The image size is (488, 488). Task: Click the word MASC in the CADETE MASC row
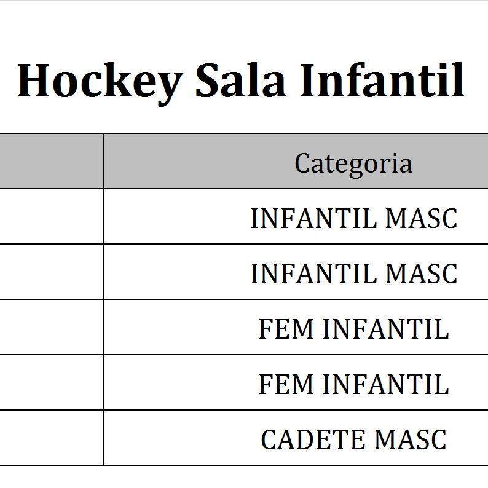click(x=411, y=440)
